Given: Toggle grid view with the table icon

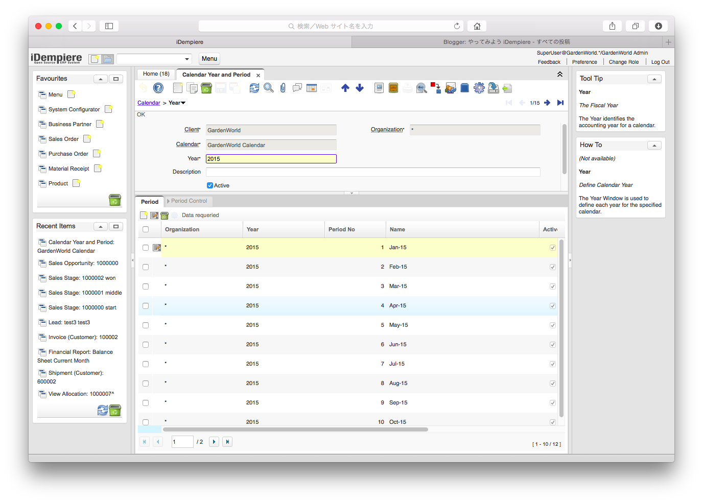Looking at the screenshot, I should coord(312,88).
